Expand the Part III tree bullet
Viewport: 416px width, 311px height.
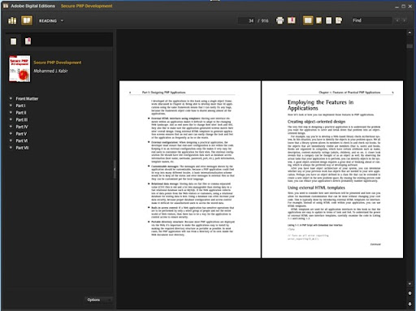click(x=11, y=119)
